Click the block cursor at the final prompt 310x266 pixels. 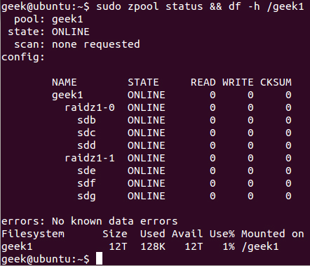99,258
